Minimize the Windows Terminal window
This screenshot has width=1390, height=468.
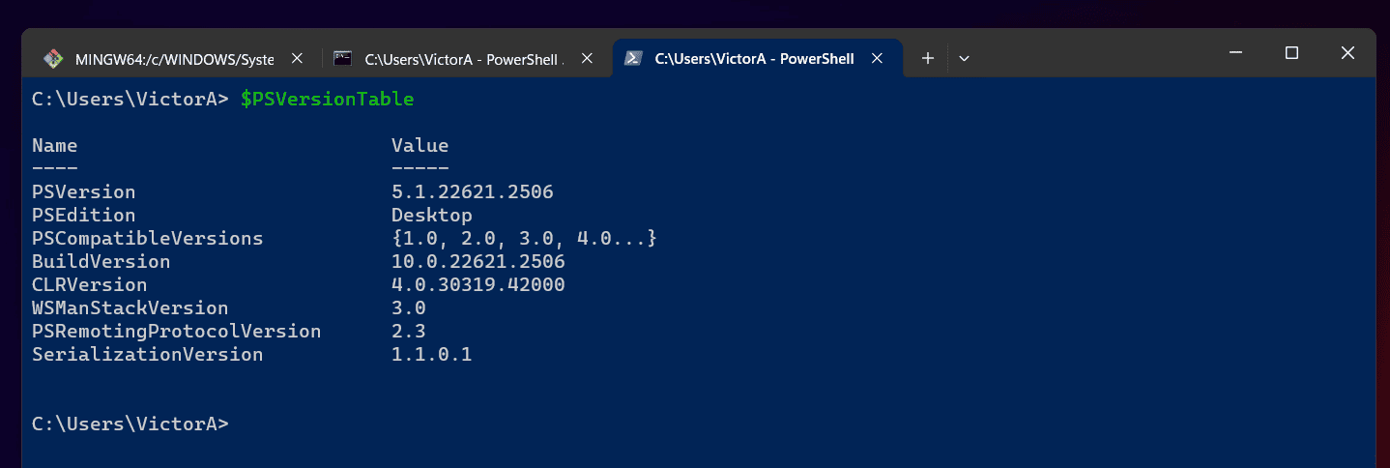1235,53
